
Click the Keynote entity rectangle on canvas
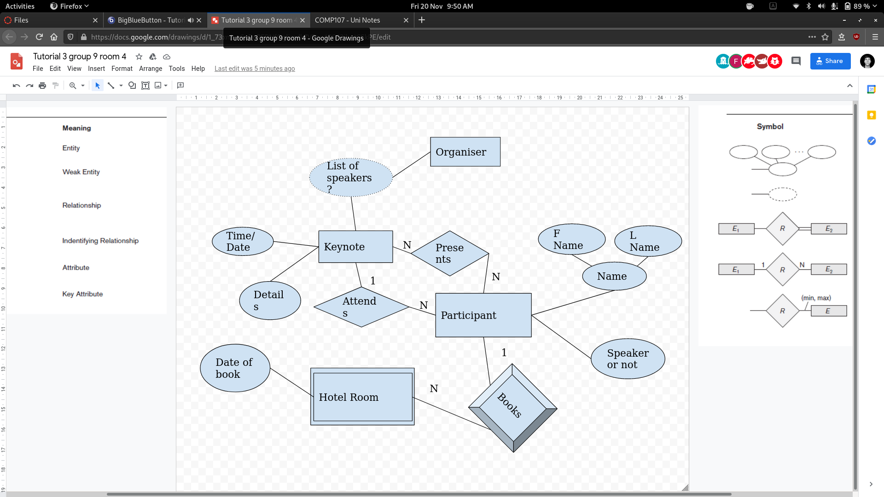pyautogui.click(x=355, y=246)
